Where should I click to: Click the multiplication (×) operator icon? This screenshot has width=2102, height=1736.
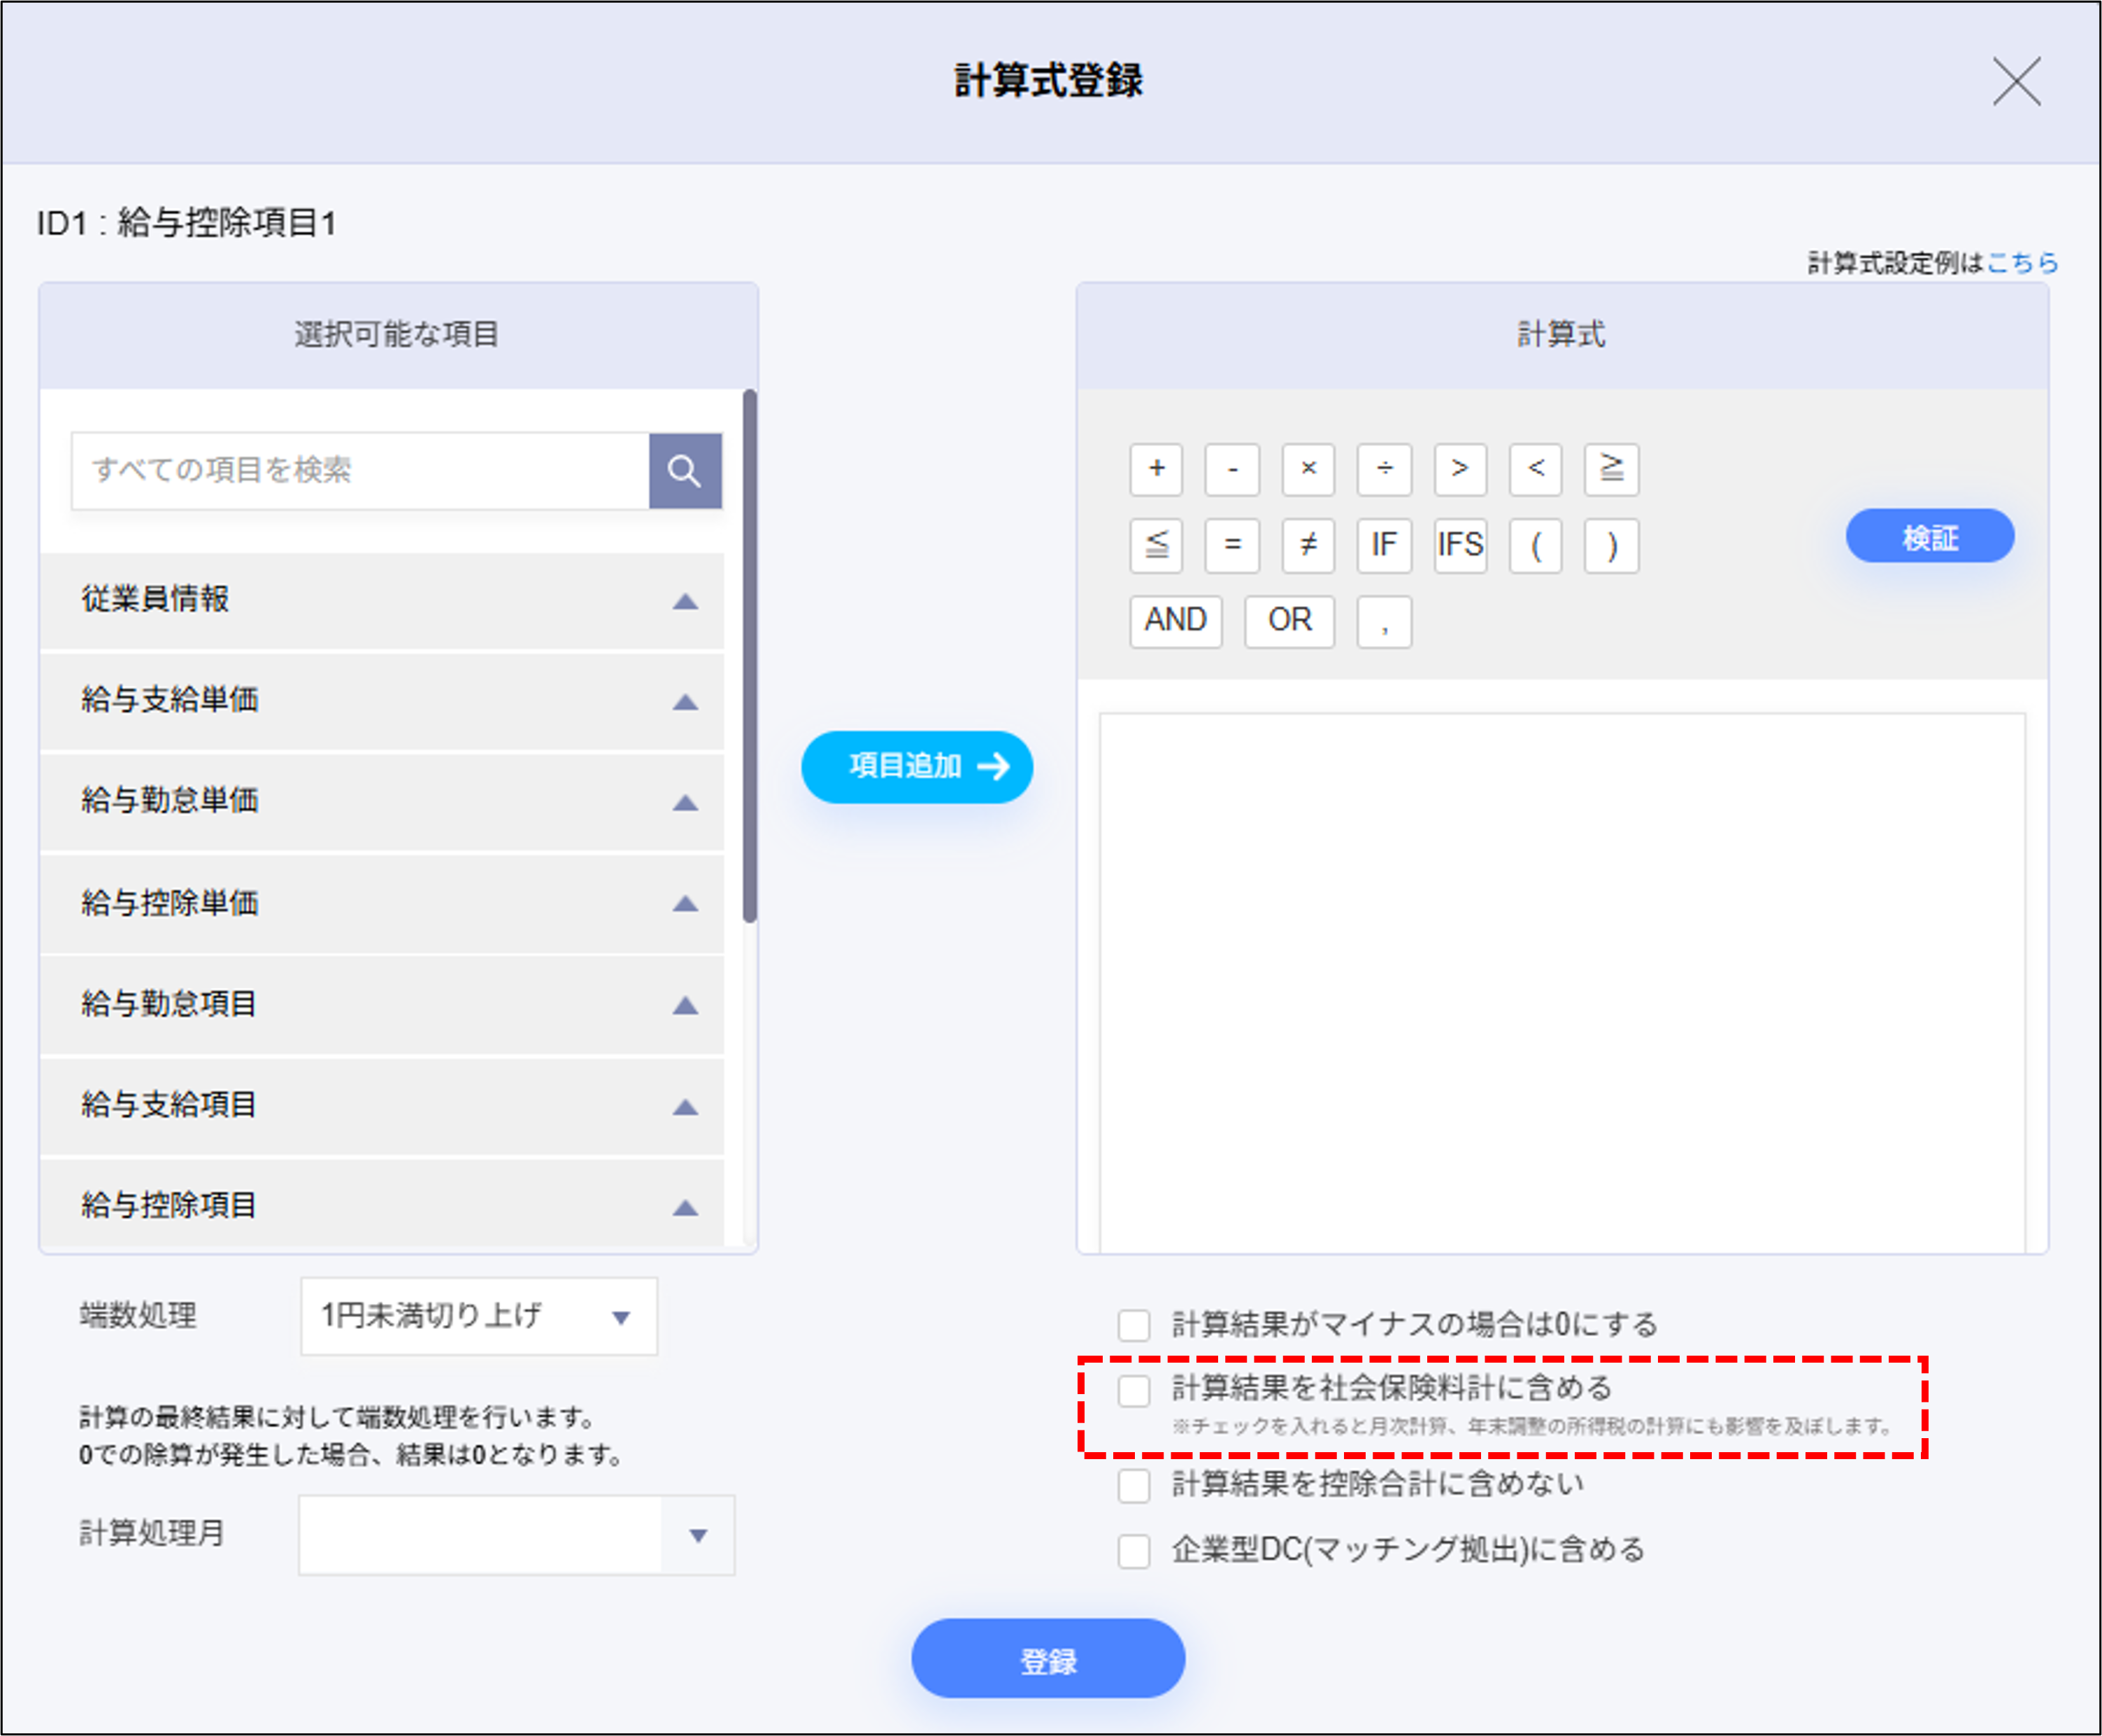click(1308, 470)
